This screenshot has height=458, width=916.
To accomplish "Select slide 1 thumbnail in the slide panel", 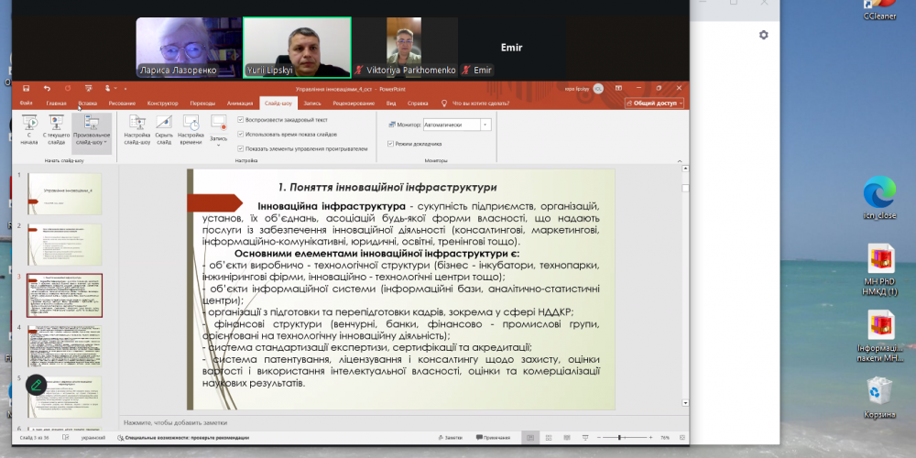I will (64, 193).
